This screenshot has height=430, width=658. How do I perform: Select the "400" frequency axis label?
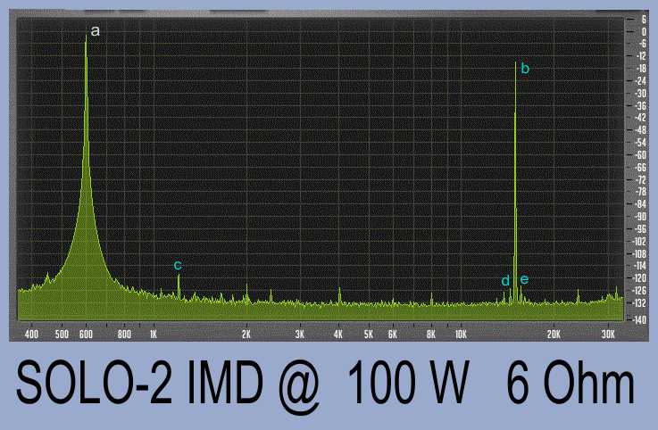31,335
